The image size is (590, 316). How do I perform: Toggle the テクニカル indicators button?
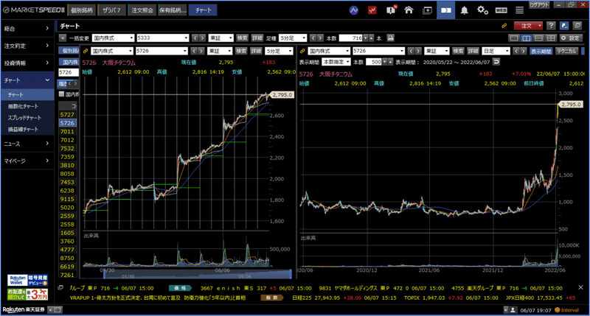tap(566, 51)
